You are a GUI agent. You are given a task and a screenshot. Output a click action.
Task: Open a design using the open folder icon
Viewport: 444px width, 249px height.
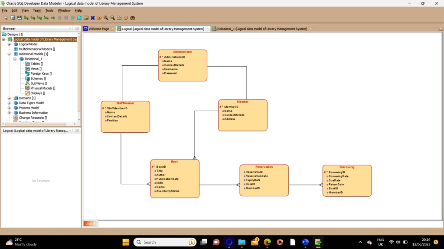tap(13, 18)
